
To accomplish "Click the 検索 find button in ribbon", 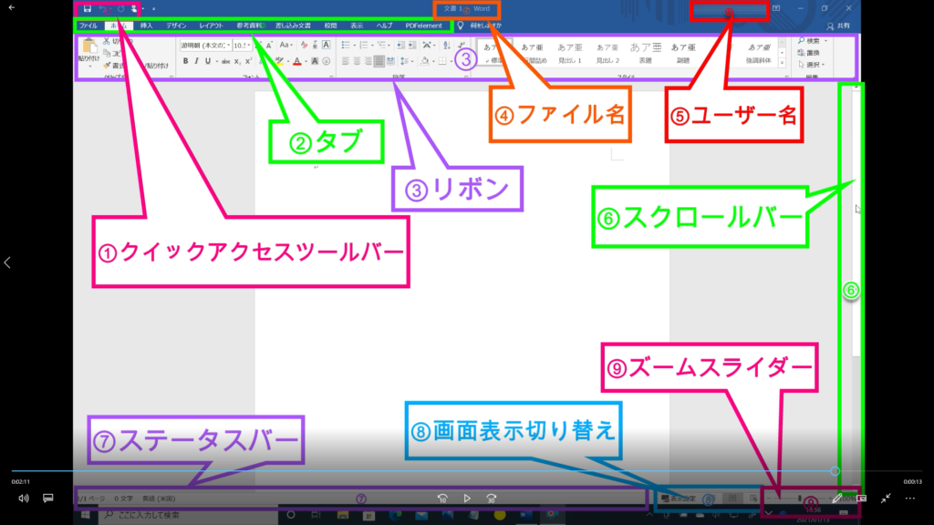I will [x=811, y=41].
